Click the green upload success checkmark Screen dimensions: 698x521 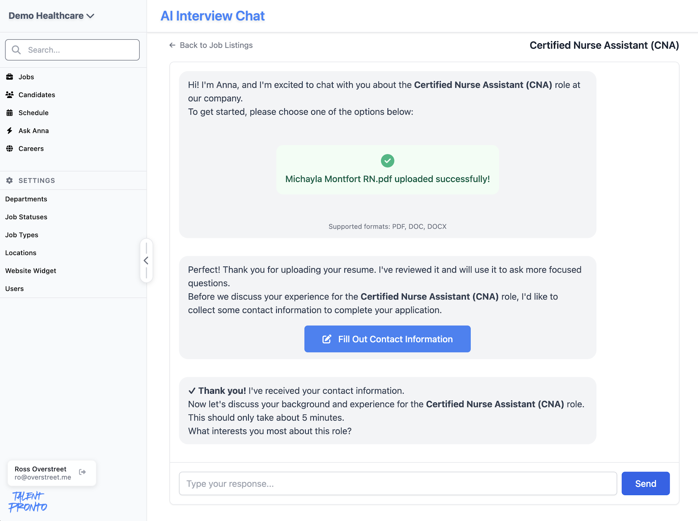pyautogui.click(x=388, y=161)
